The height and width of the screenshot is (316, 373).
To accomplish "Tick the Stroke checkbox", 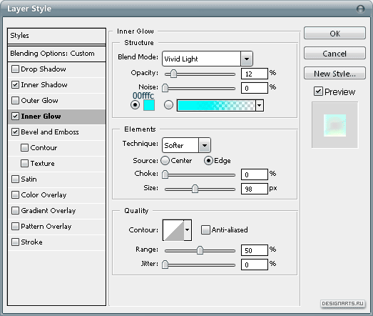I will coord(15,242).
